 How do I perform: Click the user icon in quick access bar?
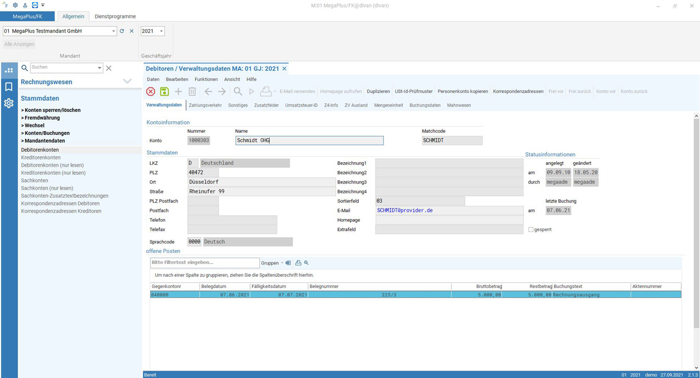[x=25, y=5]
